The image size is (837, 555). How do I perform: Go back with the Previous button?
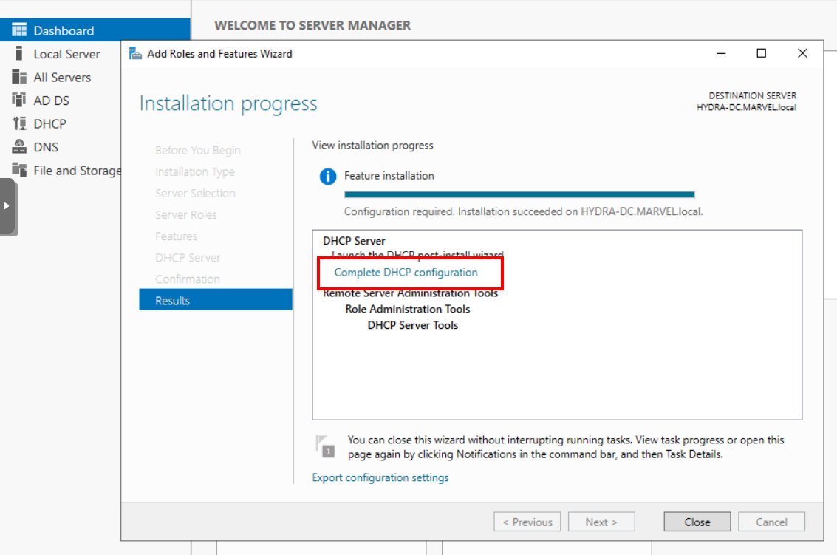(x=527, y=522)
